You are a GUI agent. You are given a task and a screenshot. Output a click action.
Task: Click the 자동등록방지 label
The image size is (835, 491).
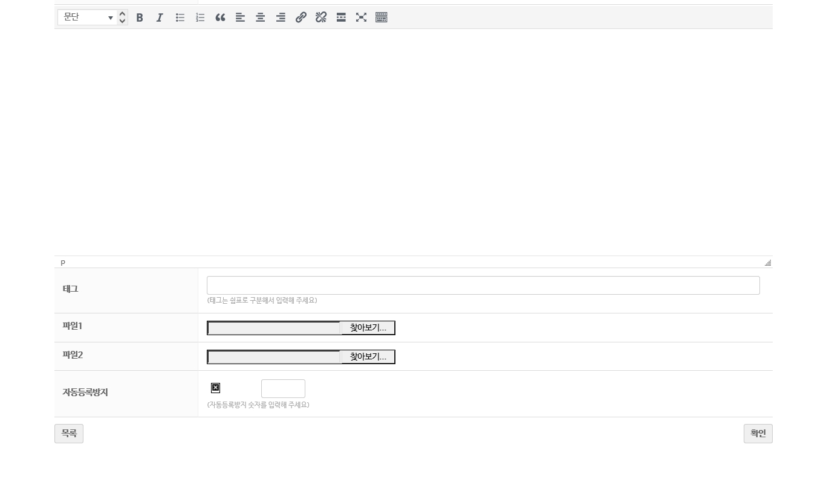(85, 393)
